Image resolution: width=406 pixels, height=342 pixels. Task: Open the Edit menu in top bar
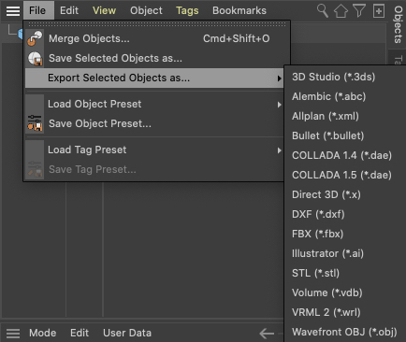coord(69,10)
